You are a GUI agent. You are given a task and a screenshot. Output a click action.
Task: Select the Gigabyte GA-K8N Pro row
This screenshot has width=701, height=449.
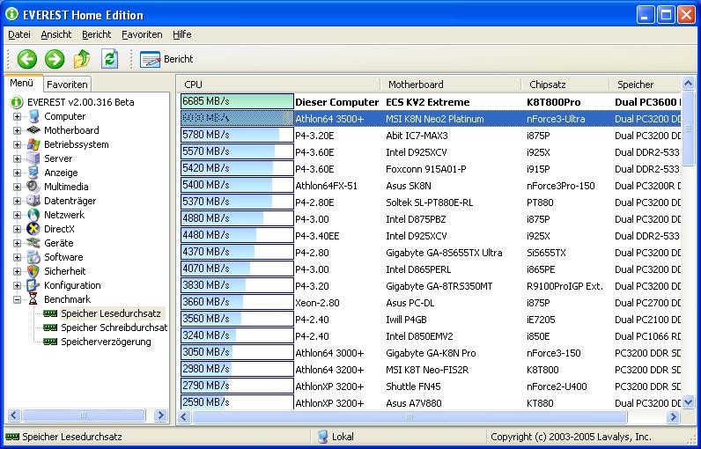[x=431, y=352]
